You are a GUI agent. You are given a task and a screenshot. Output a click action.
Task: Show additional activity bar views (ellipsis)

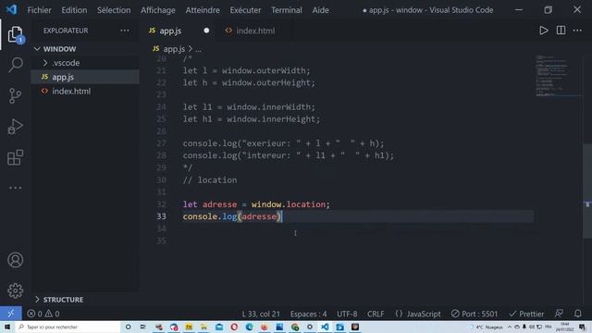pyautogui.click(x=15, y=188)
